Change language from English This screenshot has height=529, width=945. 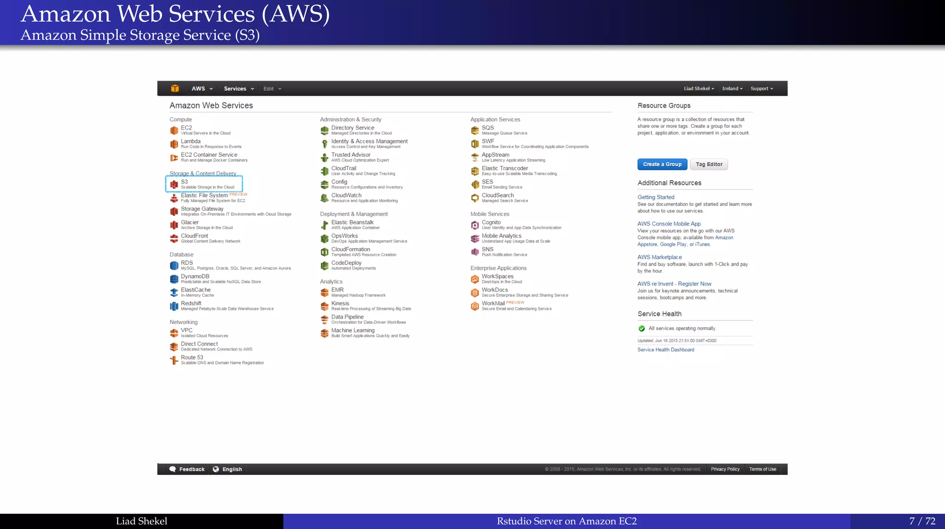[227, 469]
